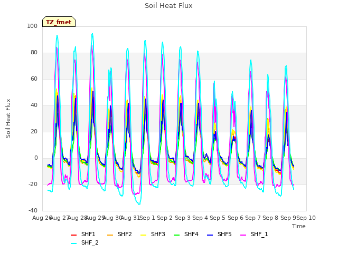Click the Sep 3 x-axis tick label
This screenshot has height=253, width=338.
(182, 218)
